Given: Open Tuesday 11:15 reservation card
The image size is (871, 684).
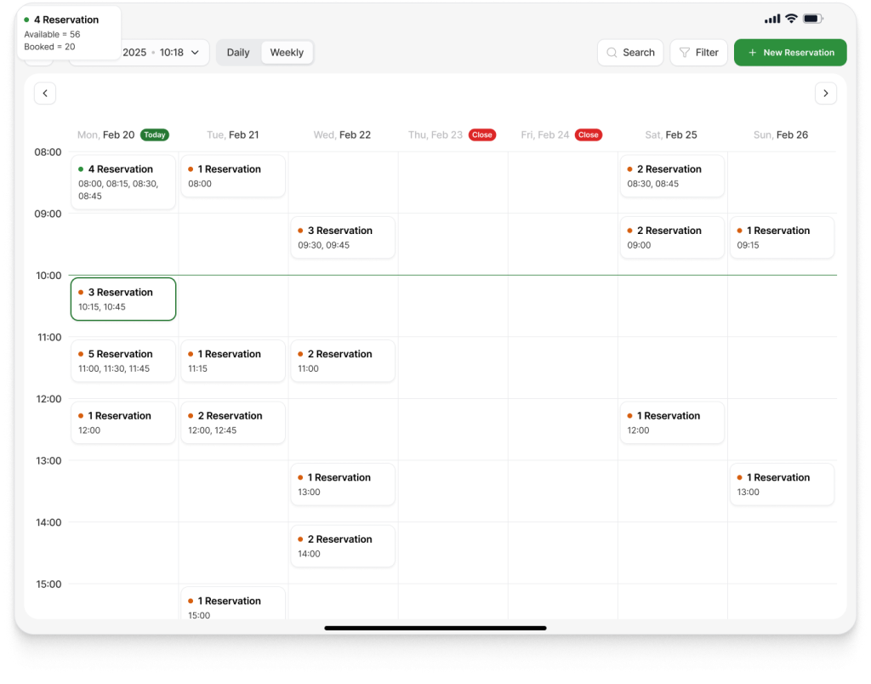Looking at the screenshot, I should pyautogui.click(x=233, y=362).
